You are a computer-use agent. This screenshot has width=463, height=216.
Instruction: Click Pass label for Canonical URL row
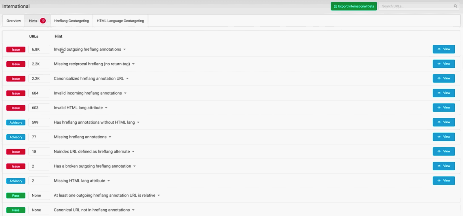[16, 210]
